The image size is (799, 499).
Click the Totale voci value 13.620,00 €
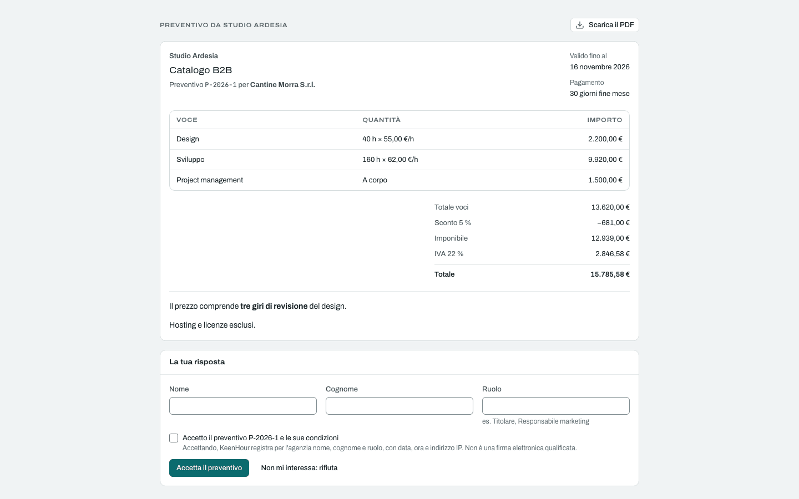[x=610, y=207]
